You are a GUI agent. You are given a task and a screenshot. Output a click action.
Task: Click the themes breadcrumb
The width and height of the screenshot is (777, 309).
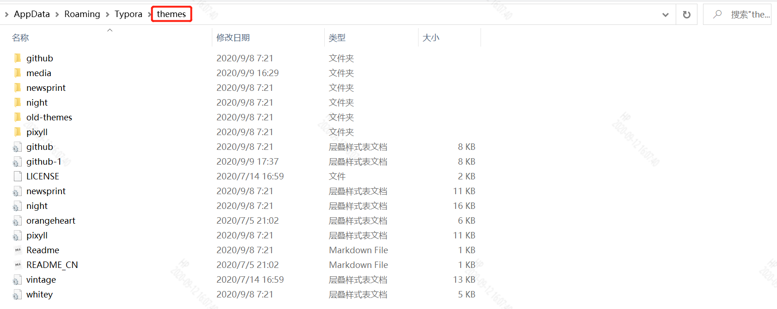(x=172, y=14)
